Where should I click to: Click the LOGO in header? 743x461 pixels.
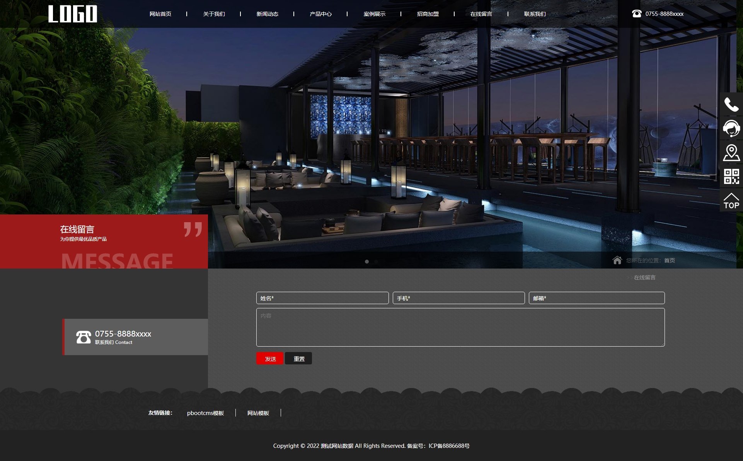click(73, 14)
